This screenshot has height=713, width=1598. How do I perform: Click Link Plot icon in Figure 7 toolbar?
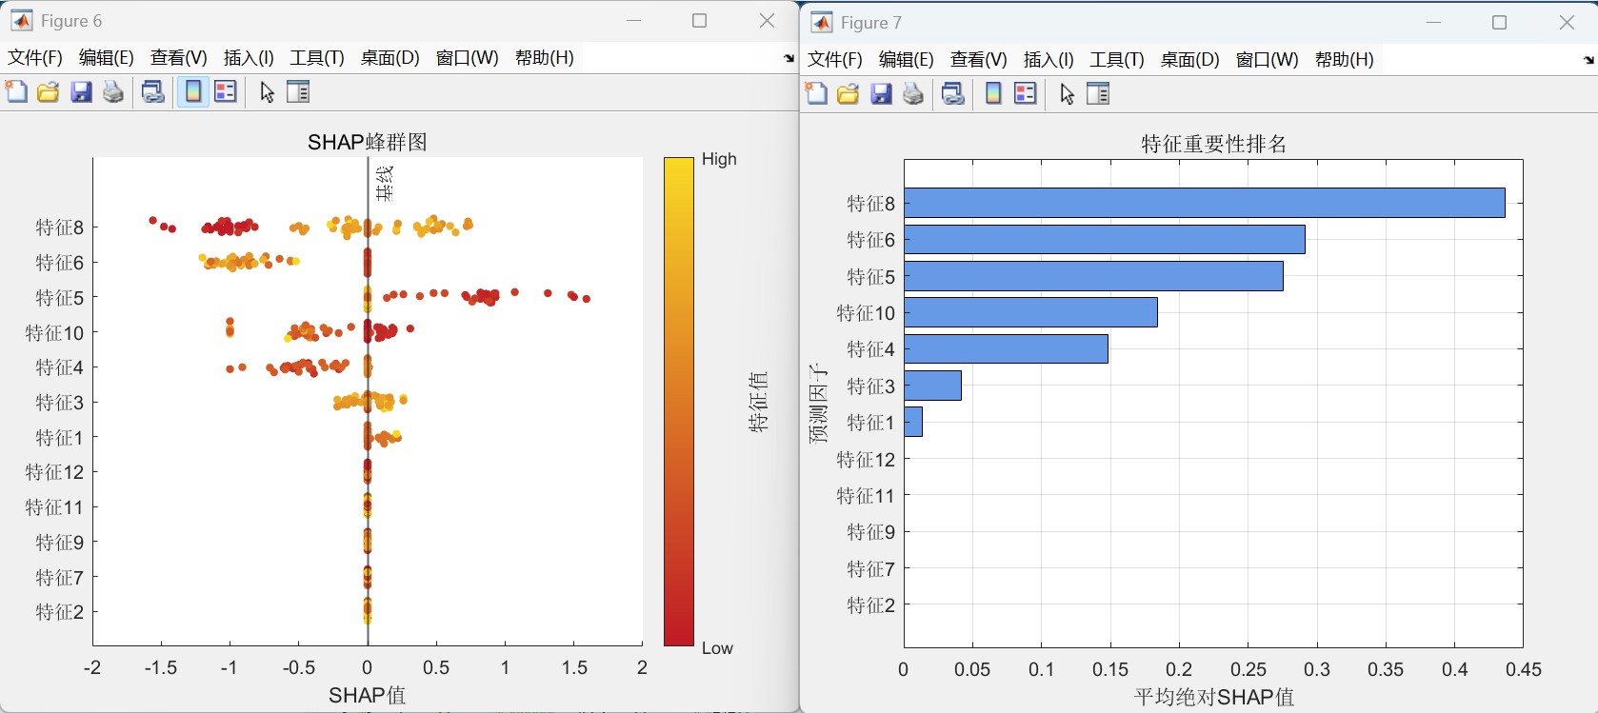tap(952, 94)
